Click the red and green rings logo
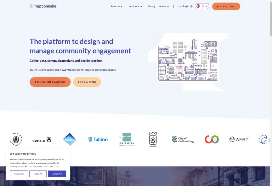 (x=212, y=139)
